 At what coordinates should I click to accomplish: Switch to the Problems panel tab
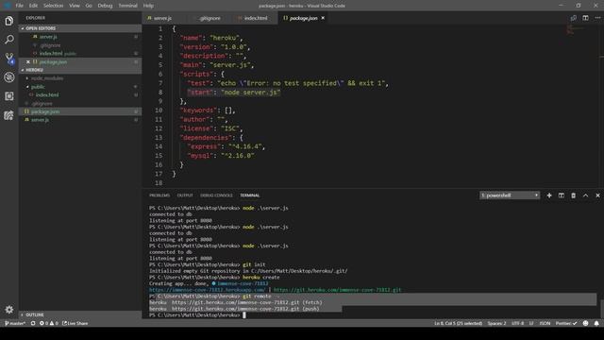[159, 195]
